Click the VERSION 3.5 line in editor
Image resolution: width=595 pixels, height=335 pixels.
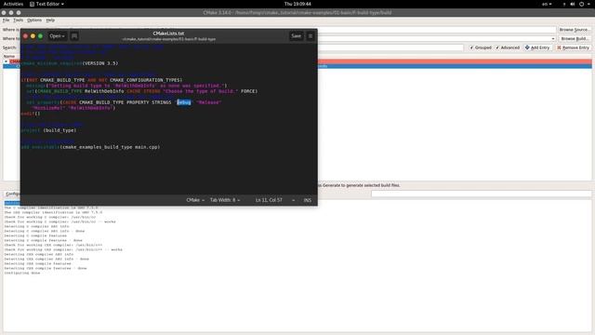(70, 63)
